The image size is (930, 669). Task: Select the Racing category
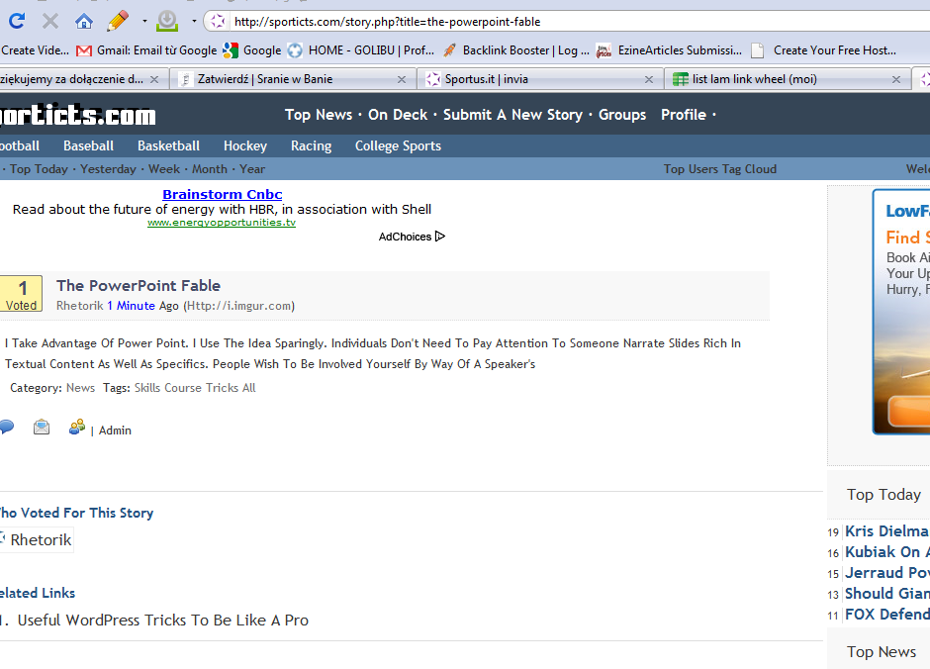tap(311, 145)
